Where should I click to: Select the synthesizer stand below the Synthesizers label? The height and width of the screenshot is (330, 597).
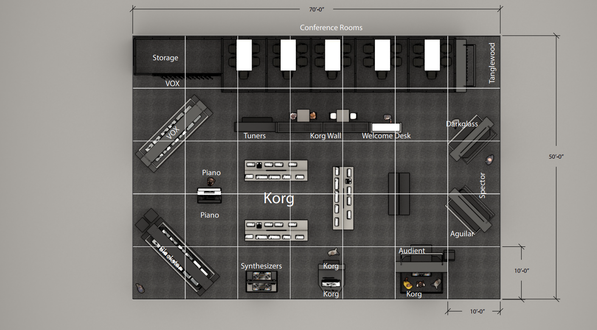pos(262,281)
